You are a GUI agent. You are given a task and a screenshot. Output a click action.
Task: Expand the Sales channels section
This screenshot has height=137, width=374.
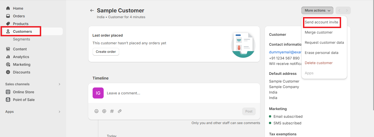(x=59, y=84)
